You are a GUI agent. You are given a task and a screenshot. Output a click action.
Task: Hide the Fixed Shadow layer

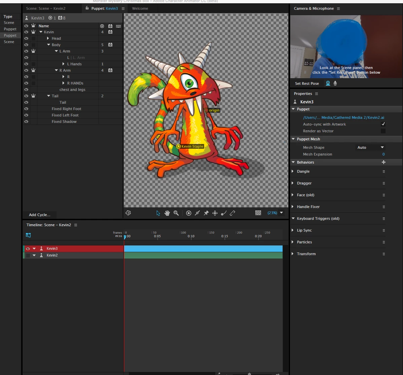(x=26, y=122)
